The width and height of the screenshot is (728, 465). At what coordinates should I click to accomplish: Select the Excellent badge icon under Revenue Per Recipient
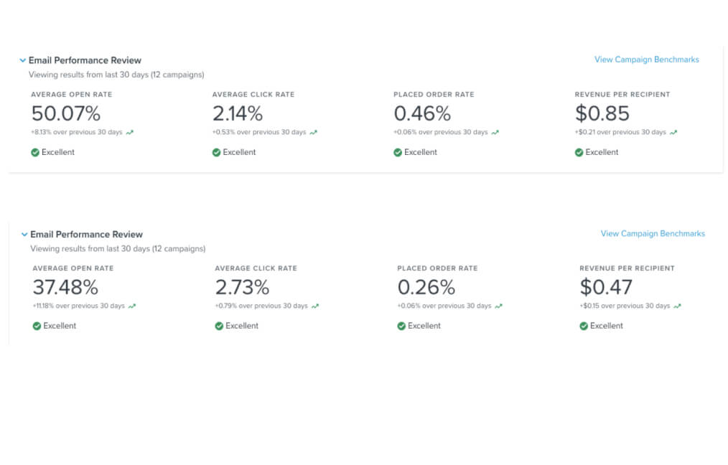pyautogui.click(x=579, y=152)
